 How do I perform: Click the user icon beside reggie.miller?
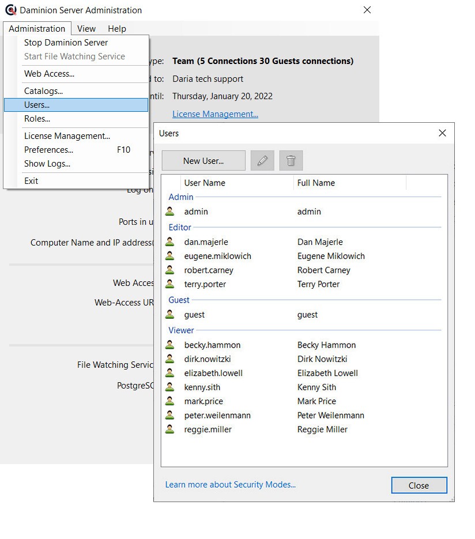[169, 429]
